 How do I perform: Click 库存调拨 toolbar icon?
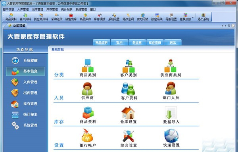click(100, 17)
